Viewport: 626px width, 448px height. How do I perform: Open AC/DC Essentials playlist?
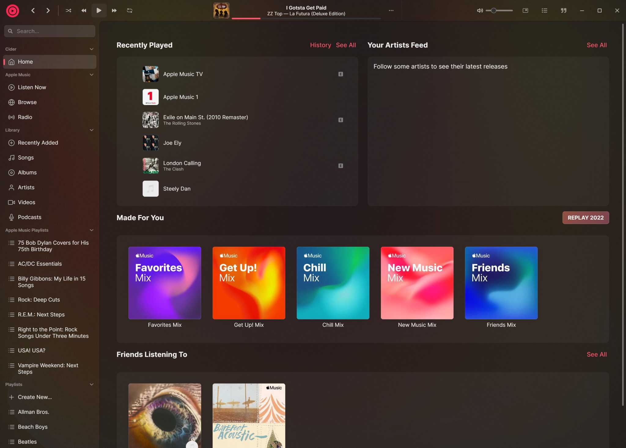[50, 264]
